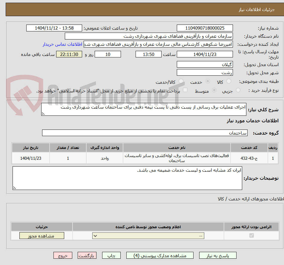
Task: Toggle the الزامی بودن ارائه مجوز checkbox
Action: pos(251,235)
